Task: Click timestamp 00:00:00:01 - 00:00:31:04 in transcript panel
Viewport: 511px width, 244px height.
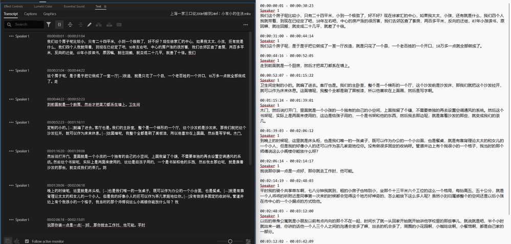Action: [x=66, y=36]
